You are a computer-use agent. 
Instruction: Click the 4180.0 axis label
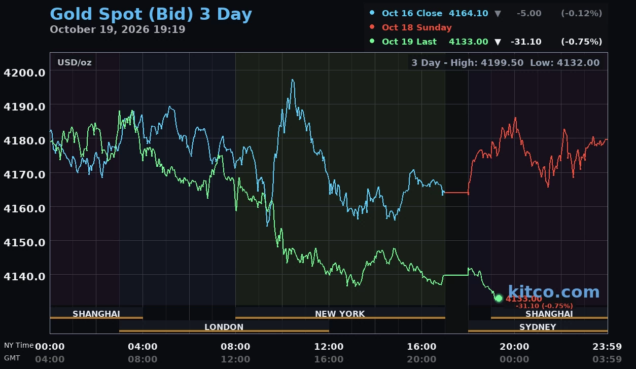pos(24,140)
